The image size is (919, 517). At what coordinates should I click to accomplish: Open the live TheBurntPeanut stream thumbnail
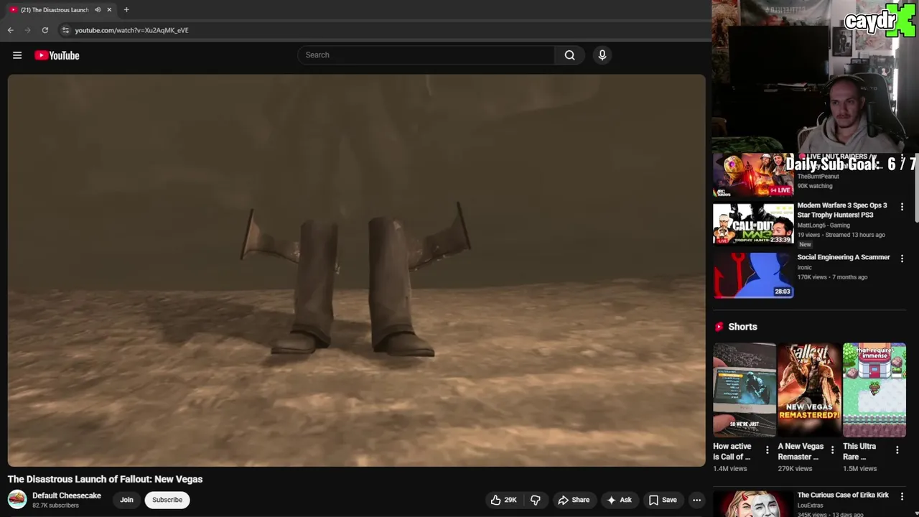[x=753, y=174]
